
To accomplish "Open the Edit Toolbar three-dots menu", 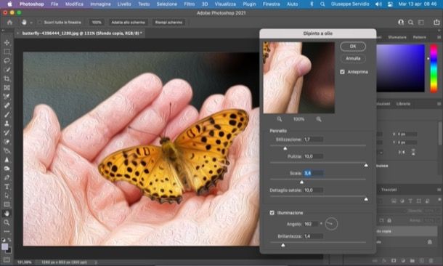I will 7,231.
